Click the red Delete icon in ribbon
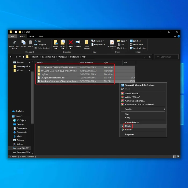Image resolution: width=188 pixels, height=188 pixels. click(71, 42)
